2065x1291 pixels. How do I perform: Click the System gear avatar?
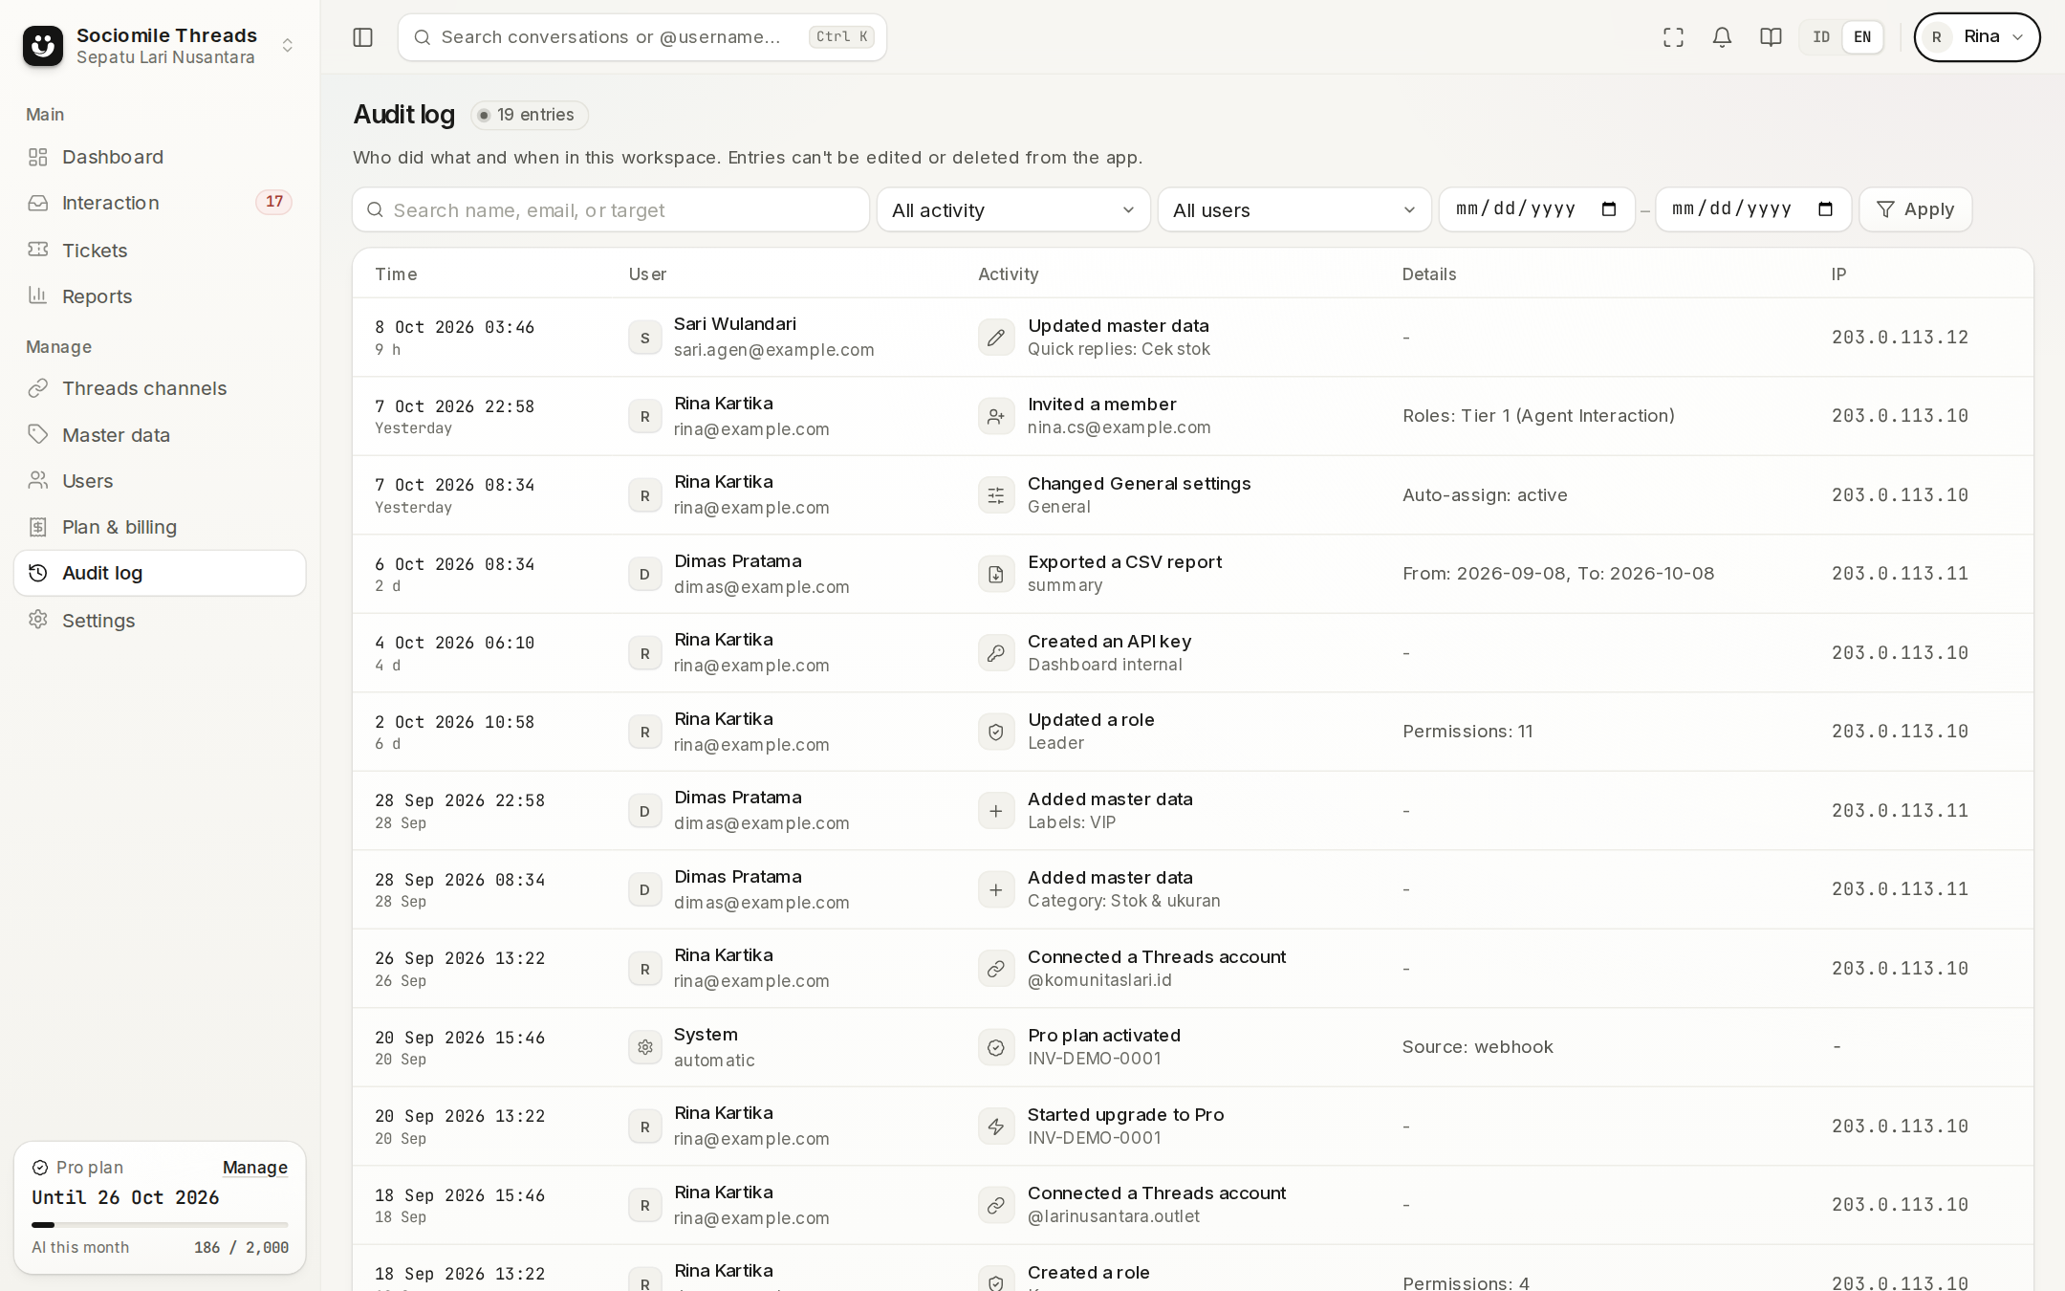pos(645,1047)
